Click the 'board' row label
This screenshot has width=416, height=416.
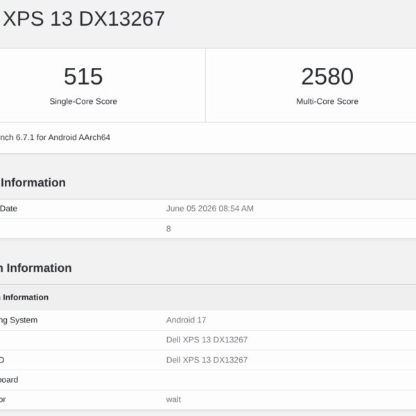(x=9, y=380)
